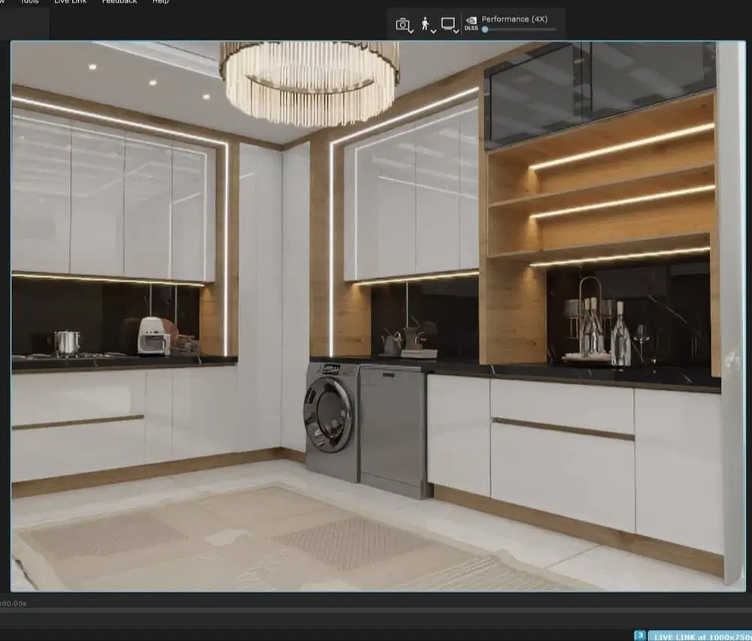Open the camera capture dropdown

(405, 25)
